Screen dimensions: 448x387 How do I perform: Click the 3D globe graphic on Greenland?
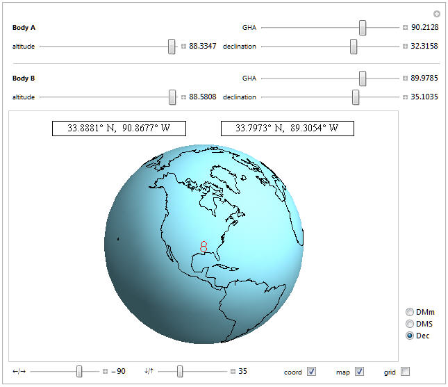pos(226,179)
